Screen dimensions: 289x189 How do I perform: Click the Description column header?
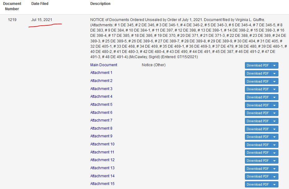tap(100, 4)
